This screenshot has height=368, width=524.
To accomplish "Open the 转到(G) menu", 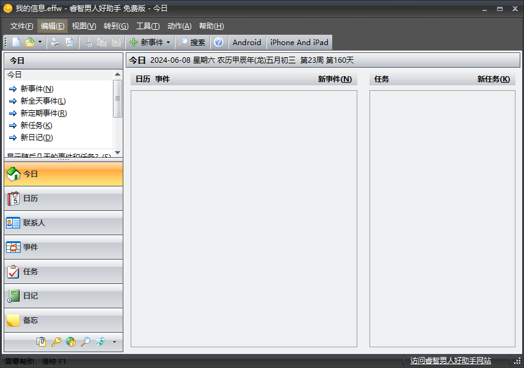I will point(116,26).
